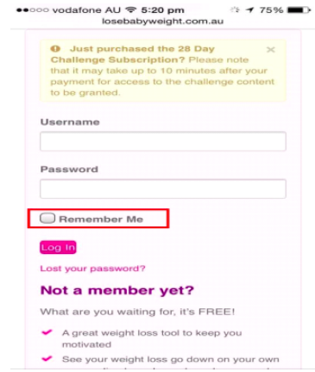
Task: Tick the Remember Me checkbox
Action: coord(47,218)
